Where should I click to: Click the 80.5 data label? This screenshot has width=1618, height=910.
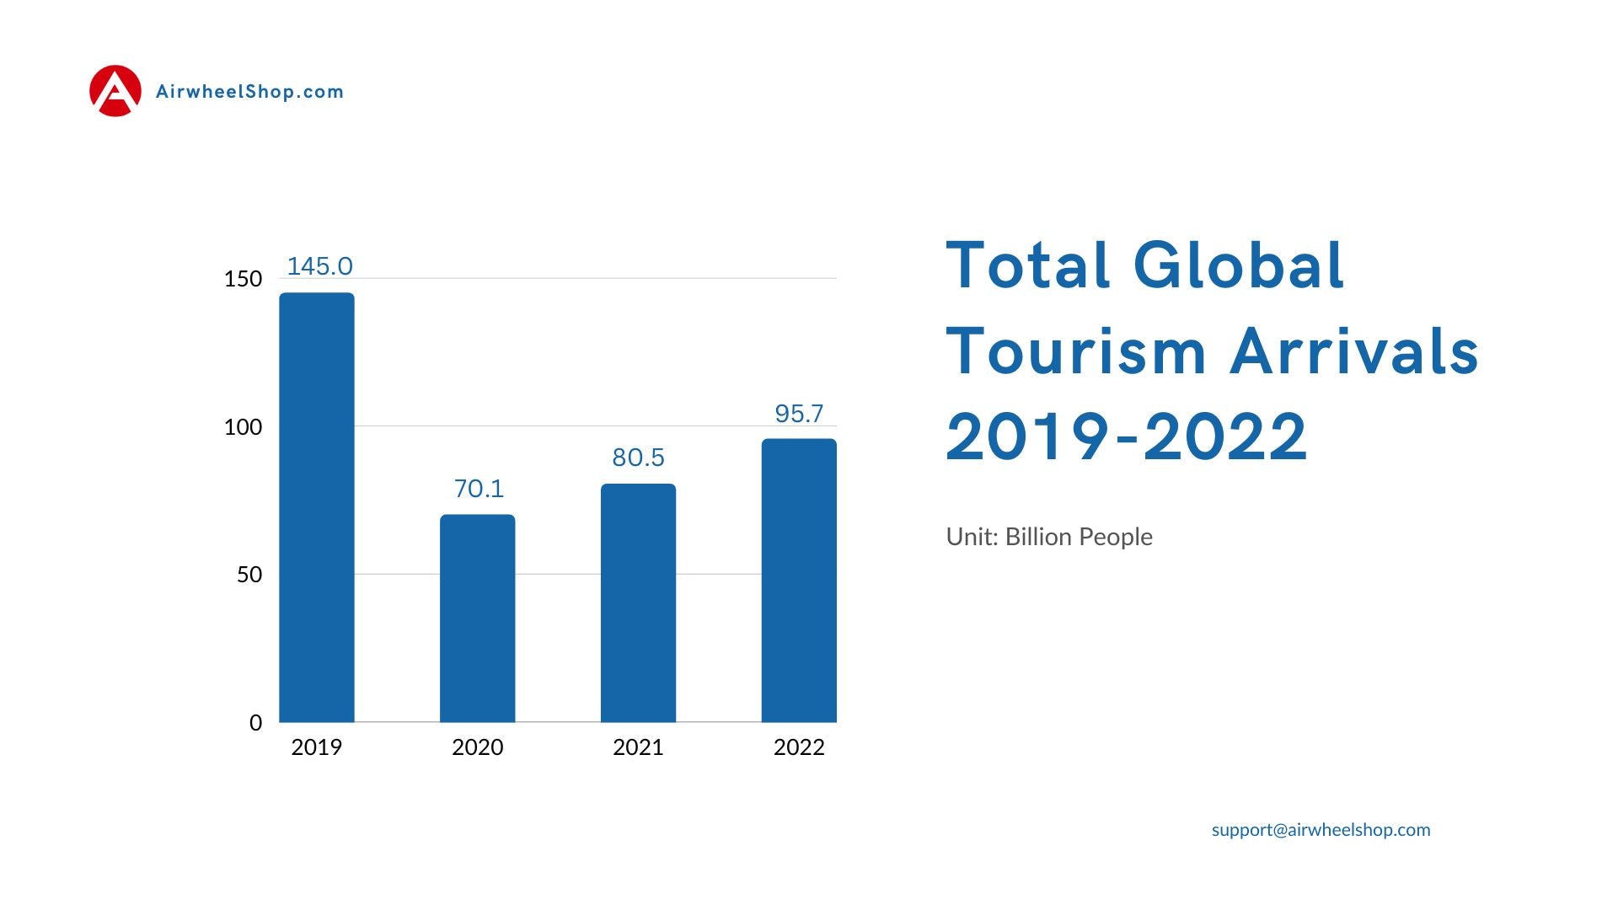(638, 458)
